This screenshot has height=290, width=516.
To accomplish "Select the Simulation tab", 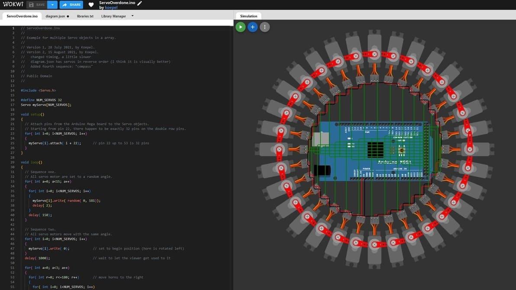I will pyautogui.click(x=248, y=16).
